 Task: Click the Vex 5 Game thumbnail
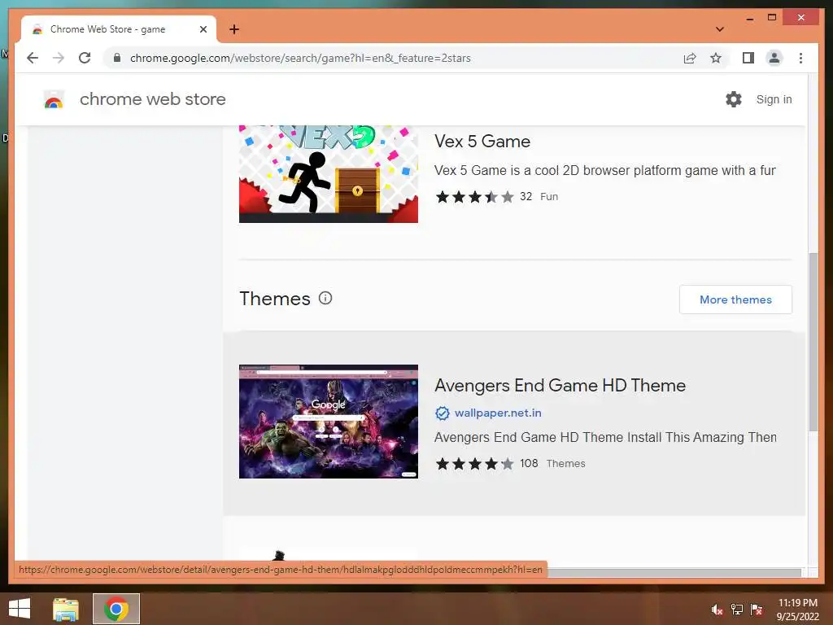coord(329,174)
